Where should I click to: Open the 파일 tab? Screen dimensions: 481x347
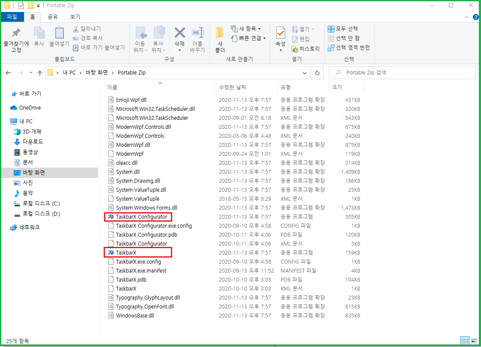[12, 17]
